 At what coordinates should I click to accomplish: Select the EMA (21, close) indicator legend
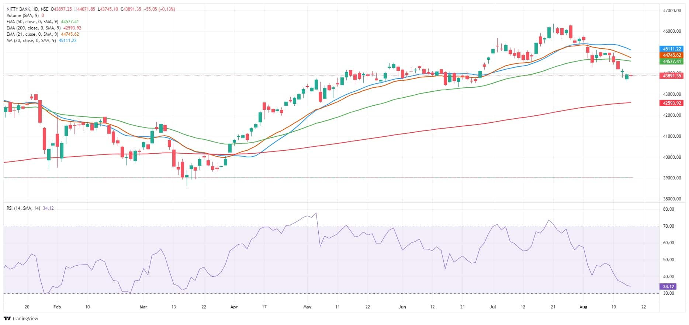point(33,34)
